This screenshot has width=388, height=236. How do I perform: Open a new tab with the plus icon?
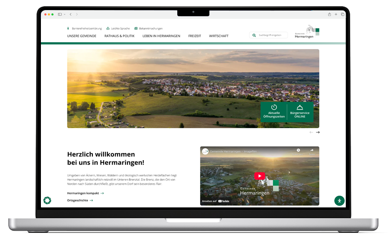336,14
